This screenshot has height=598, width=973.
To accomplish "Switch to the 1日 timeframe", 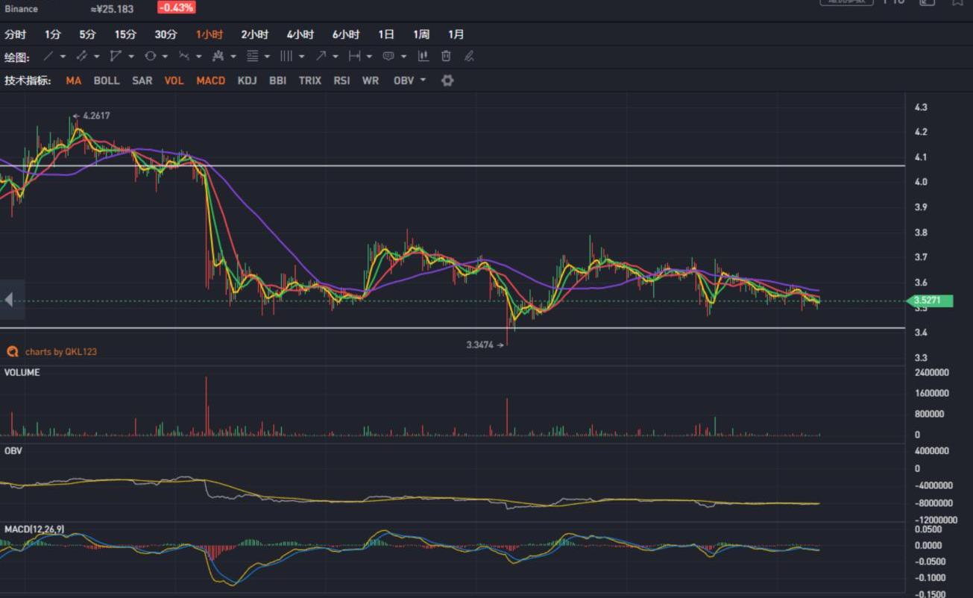I will point(386,34).
